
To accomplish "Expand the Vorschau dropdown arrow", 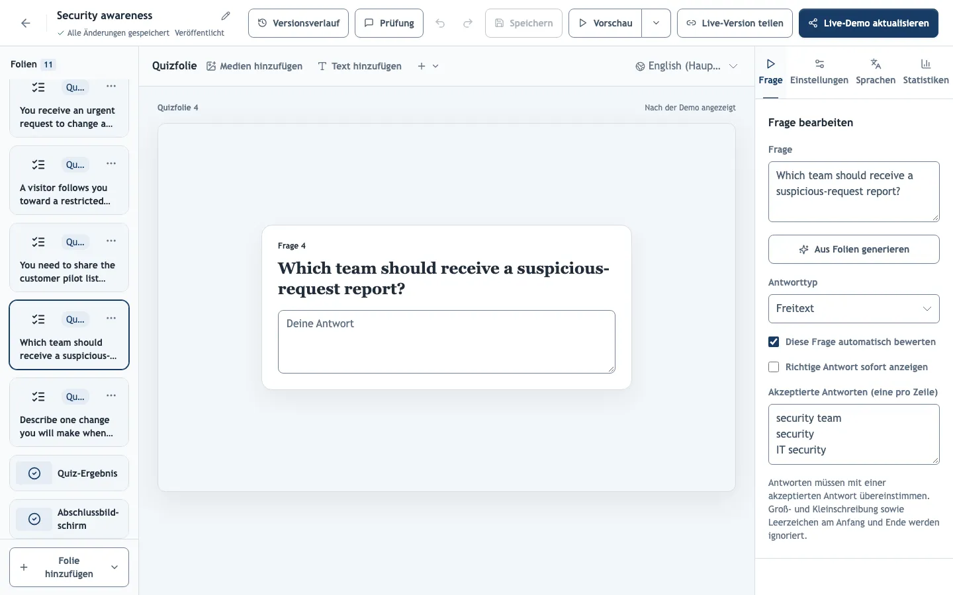I will tap(656, 23).
